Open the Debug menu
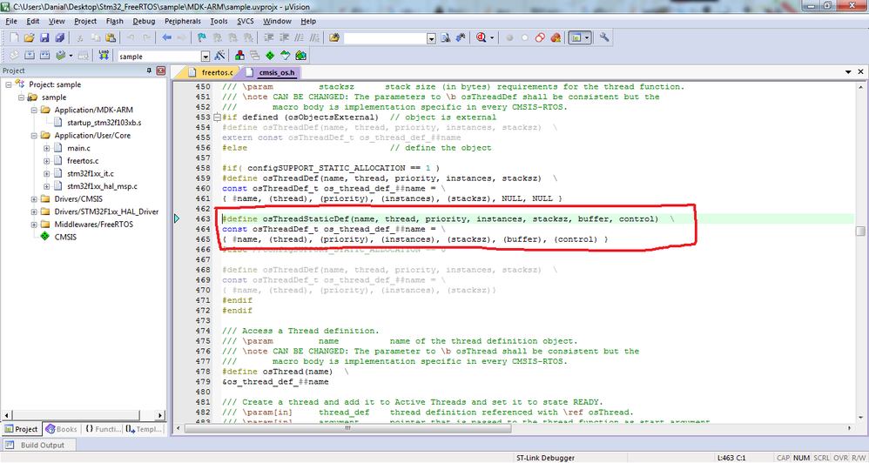The height and width of the screenshot is (463, 869). 144,21
